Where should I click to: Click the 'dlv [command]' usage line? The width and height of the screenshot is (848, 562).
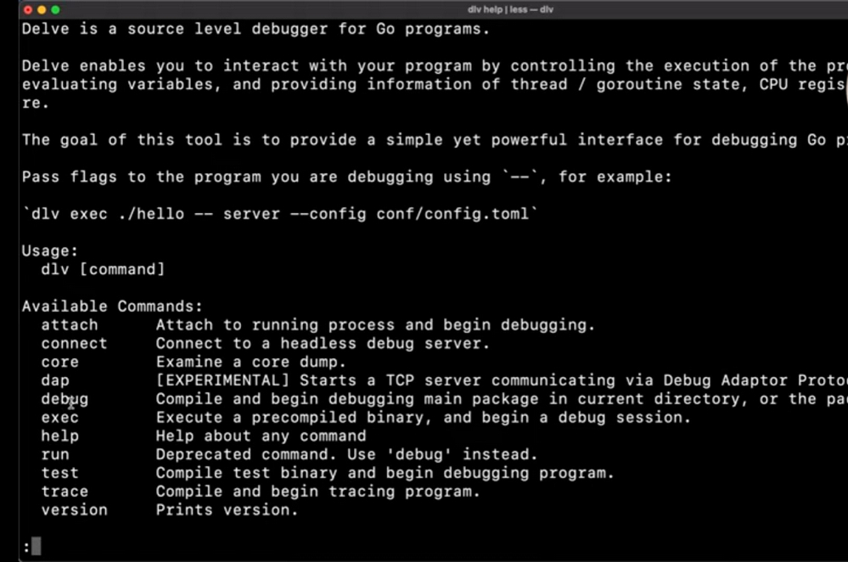coord(103,270)
